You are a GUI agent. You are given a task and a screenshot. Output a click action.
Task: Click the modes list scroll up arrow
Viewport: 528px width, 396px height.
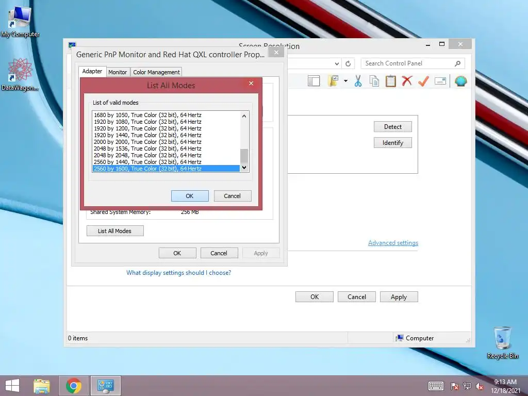click(x=244, y=116)
